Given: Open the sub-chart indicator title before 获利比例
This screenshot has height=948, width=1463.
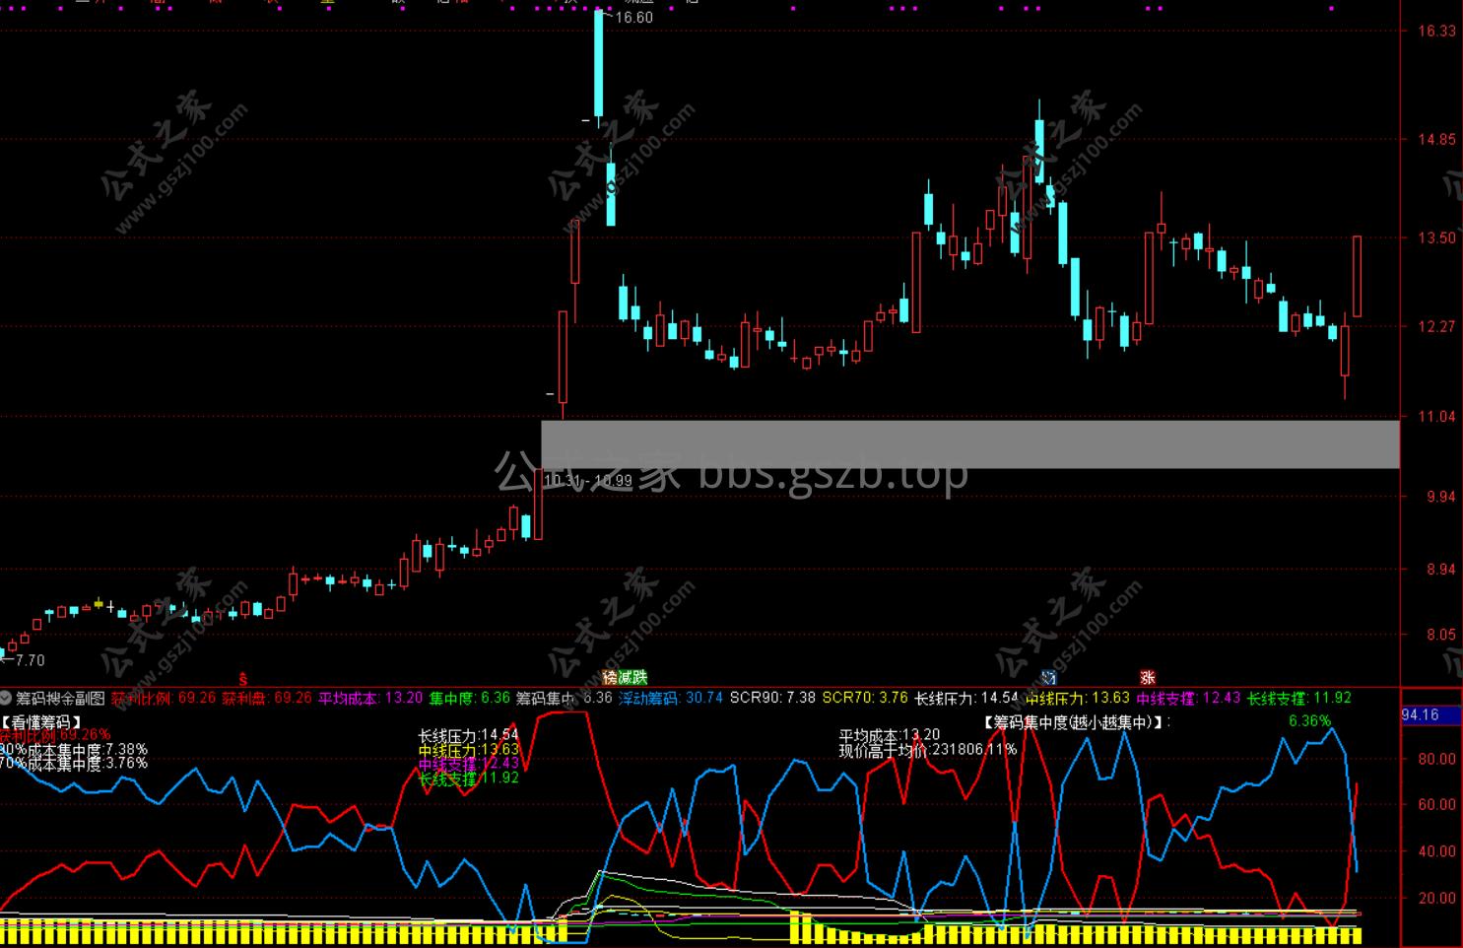Looking at the screenshot, I should click(x=60, y=699).
